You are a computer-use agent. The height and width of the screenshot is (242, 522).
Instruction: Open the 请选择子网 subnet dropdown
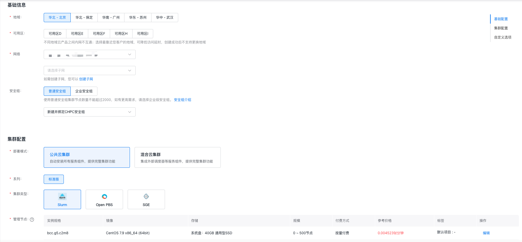[x=90, y=70]
